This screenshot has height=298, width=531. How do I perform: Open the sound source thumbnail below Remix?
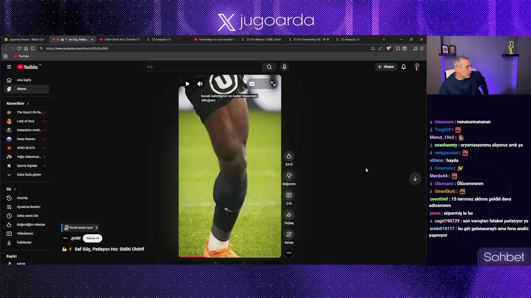(289, 253)
